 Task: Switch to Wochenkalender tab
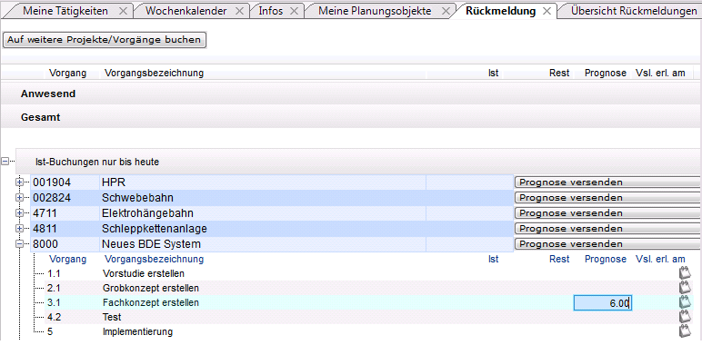186,11
